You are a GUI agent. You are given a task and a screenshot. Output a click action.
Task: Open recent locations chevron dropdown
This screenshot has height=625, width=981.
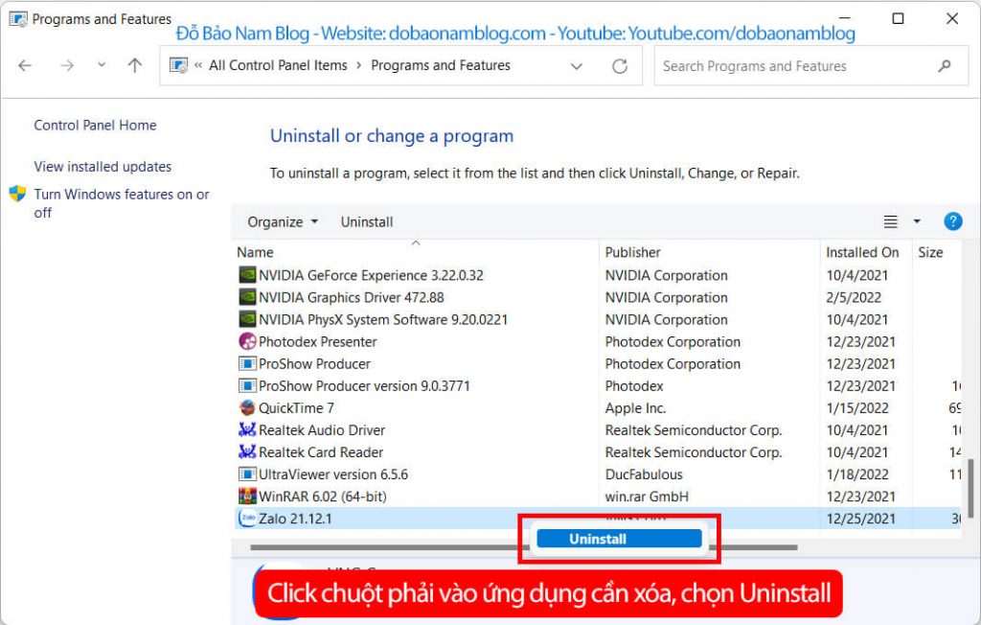click(x=102, y=64)
